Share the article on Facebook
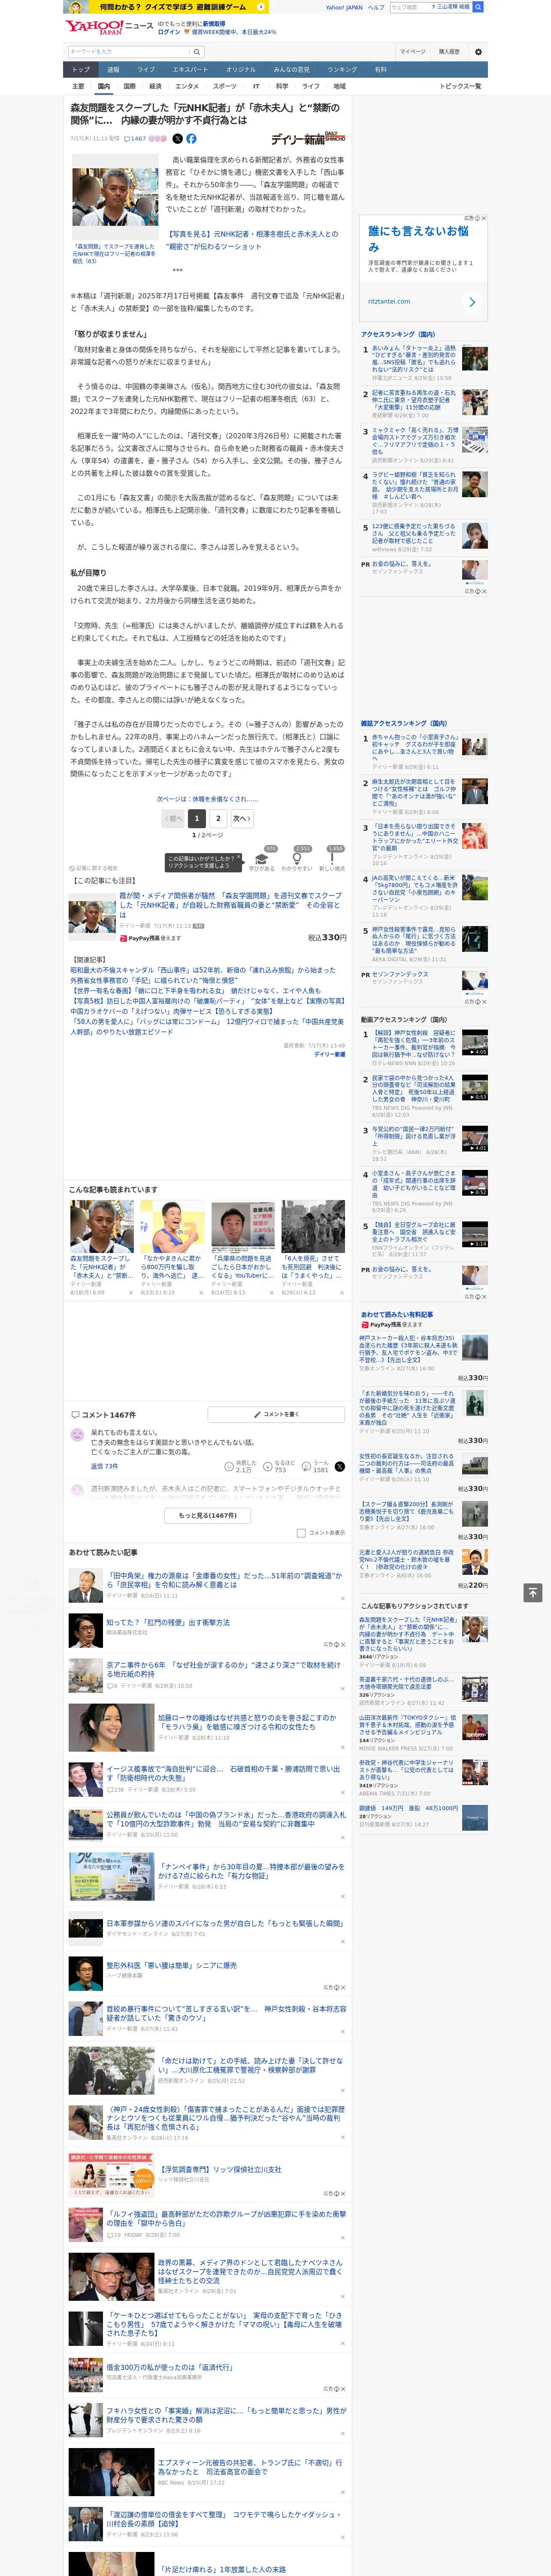The height and width of the screenshot is (2576, 551). pyautogui.click(x=191, y=139)
